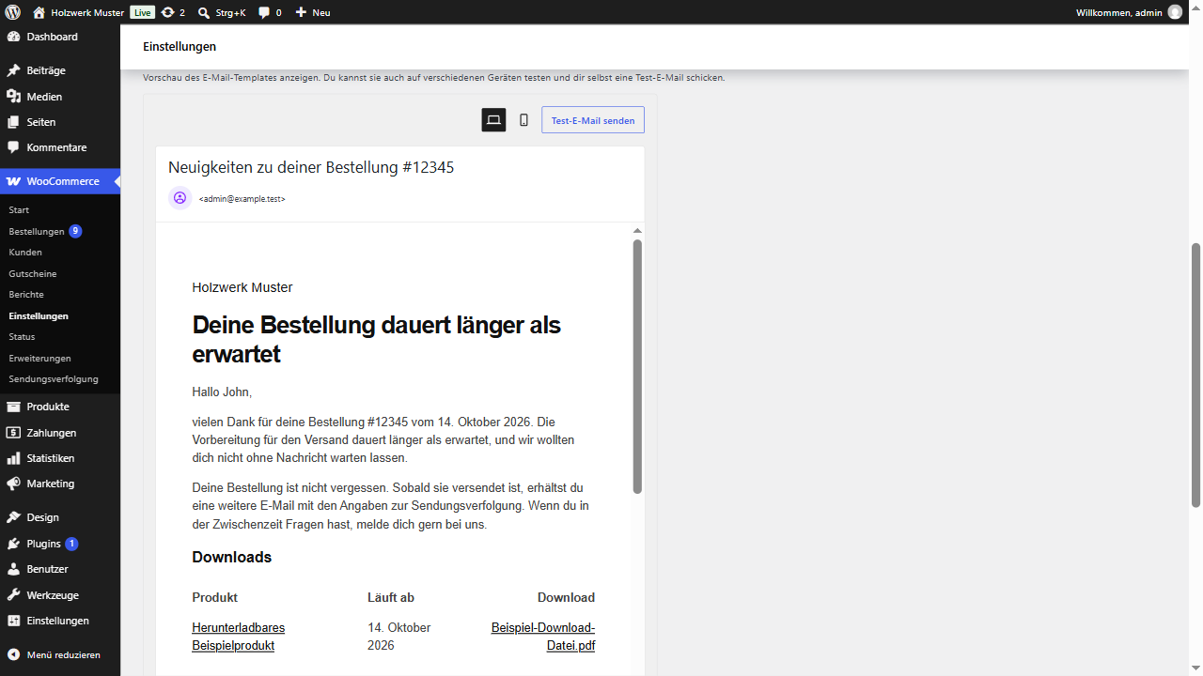Open Zahlungen menu

(60, 433)
